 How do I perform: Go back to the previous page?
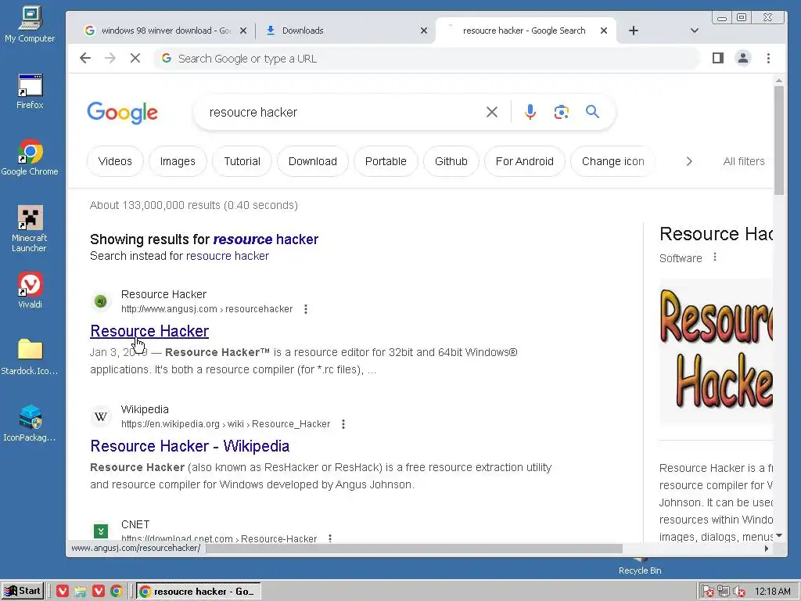tap(85, 58)
